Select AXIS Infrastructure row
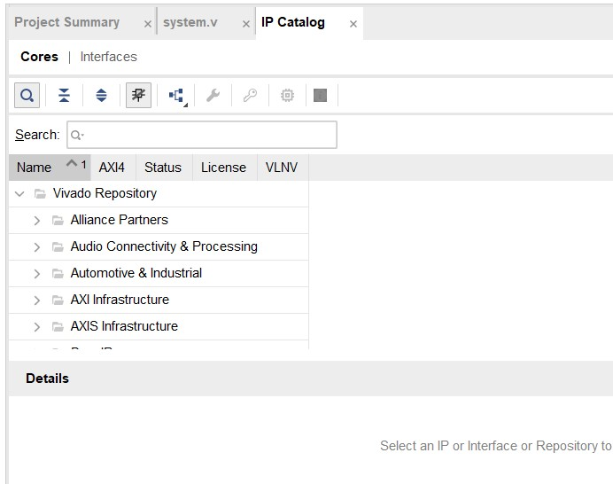Image resolution: width=613 pixels, height=484 pixels. click(x=159, y=327)
